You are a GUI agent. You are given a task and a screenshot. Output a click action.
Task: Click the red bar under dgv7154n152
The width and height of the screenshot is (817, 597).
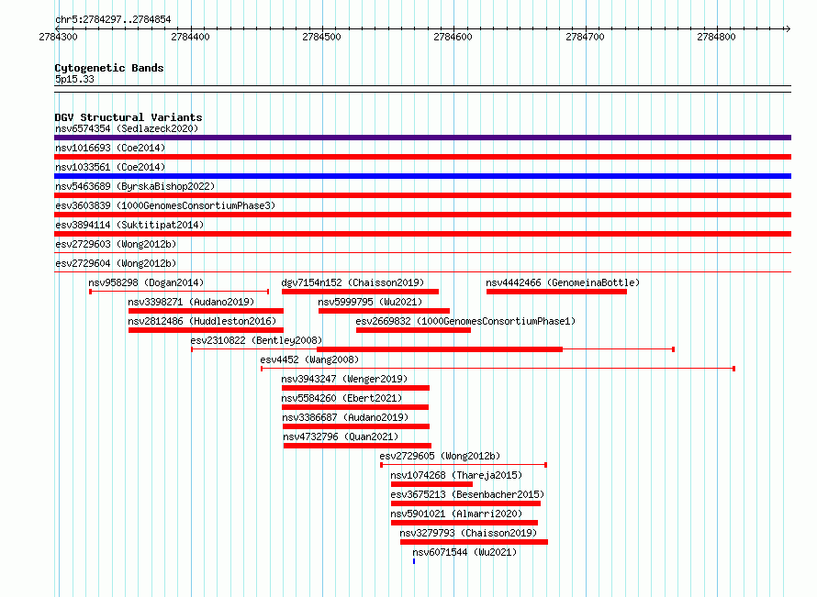point(360,292)
